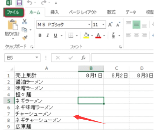Open the underline style dropdown arrow
The width and height of the screenshot is (159, 130).
point(62,35)
